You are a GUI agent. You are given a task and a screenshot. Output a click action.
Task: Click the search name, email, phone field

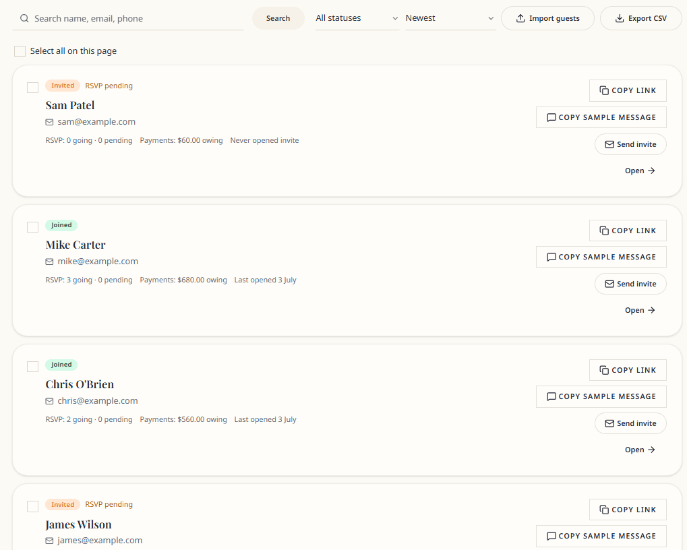click(128, 18)
